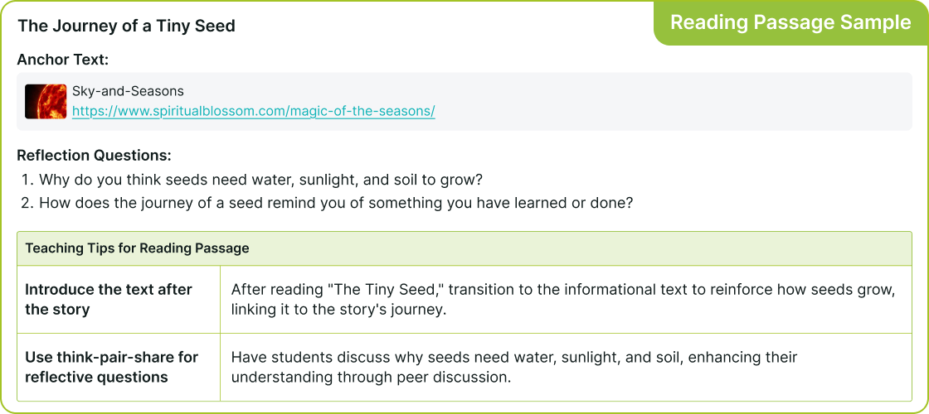Click the Reading Passage Sample green badge
The image size is (929, 414).
[790, 22]
